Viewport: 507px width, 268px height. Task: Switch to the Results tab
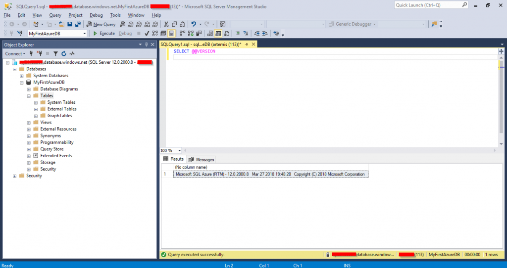coord(174,159)
